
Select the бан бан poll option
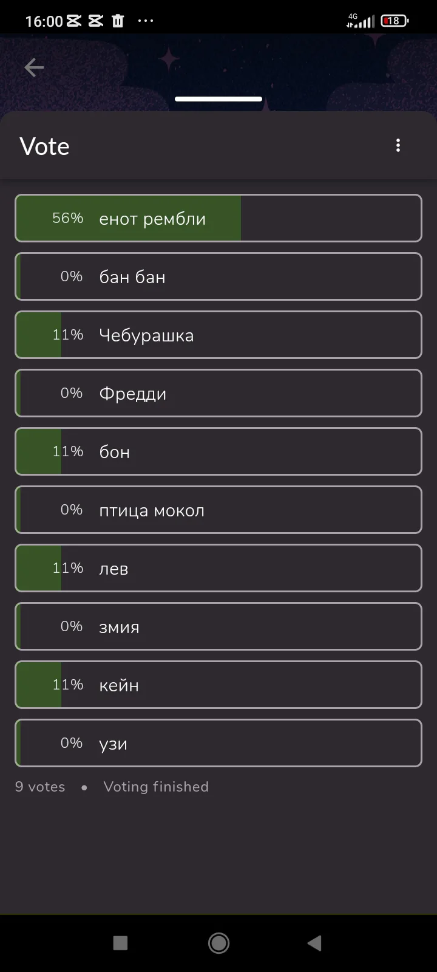coord(218,276)
